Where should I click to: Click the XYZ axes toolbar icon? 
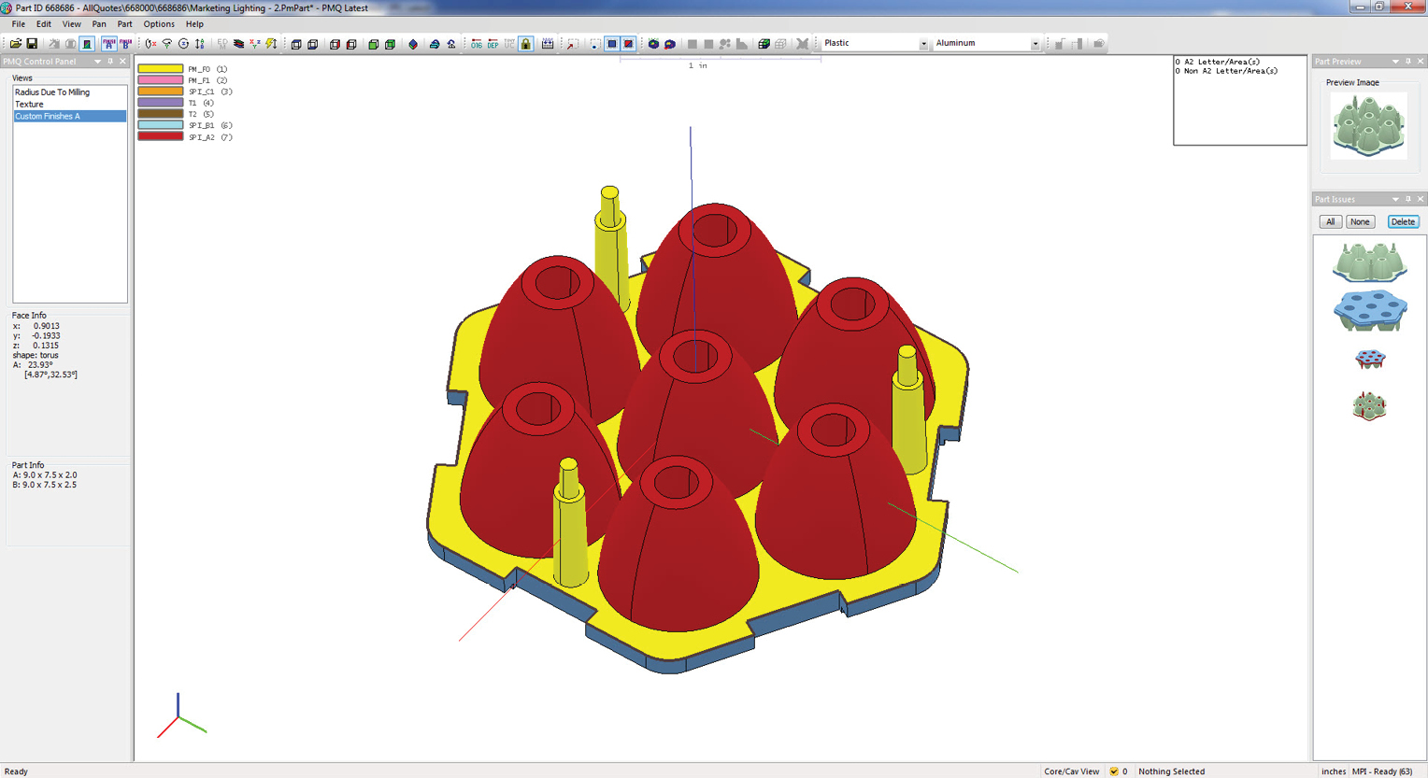[255, 44]
